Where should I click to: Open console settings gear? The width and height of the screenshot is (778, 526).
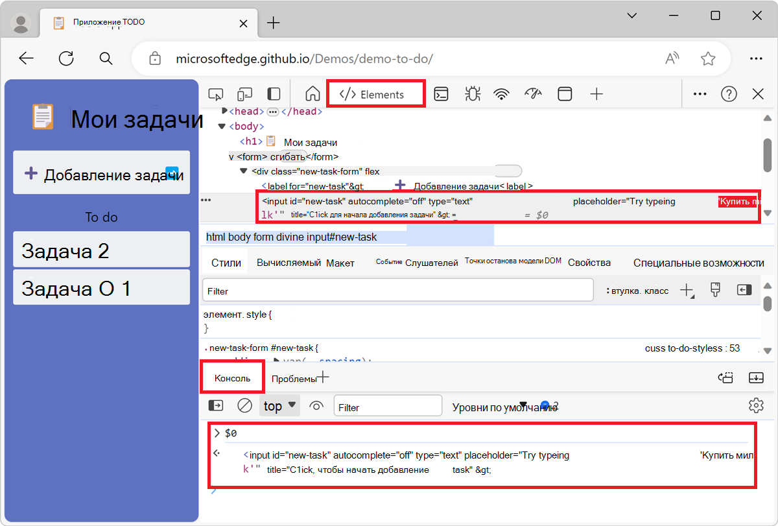pos(756,405)
